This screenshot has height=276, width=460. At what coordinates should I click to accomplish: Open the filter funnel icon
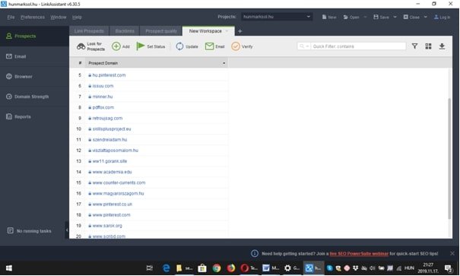coord(414,46)
